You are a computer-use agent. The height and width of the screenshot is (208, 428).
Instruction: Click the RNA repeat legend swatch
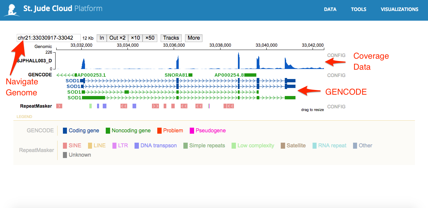[x=315, y=146]
